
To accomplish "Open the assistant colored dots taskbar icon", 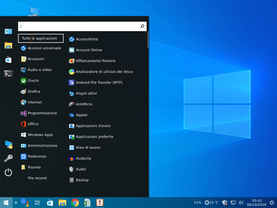I will 25,203.
